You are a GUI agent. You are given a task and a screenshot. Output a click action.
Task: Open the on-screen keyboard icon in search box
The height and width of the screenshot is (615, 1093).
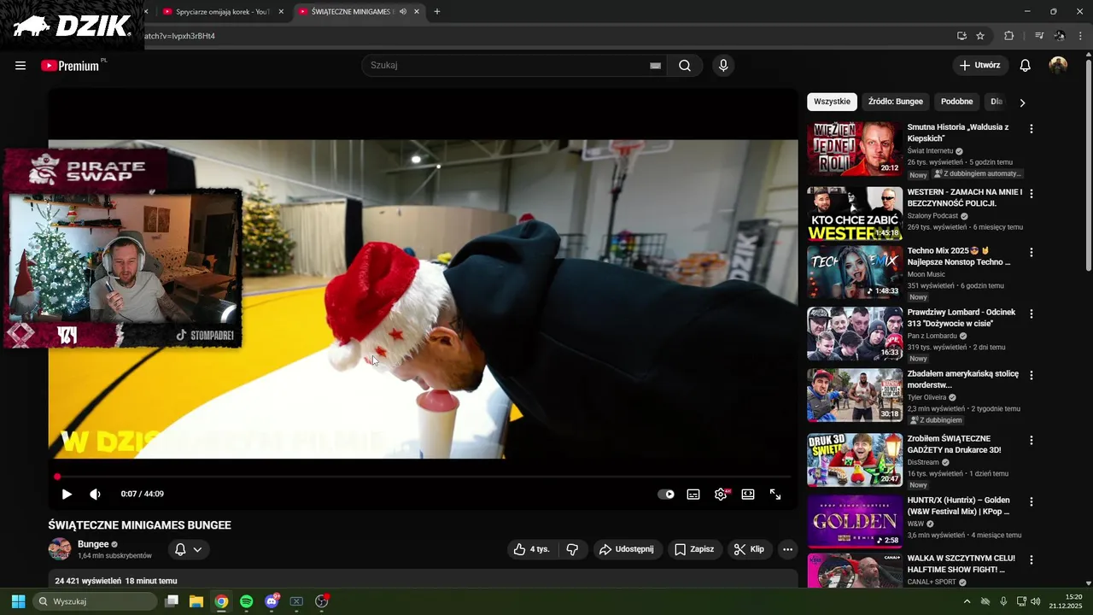[655, 66]
